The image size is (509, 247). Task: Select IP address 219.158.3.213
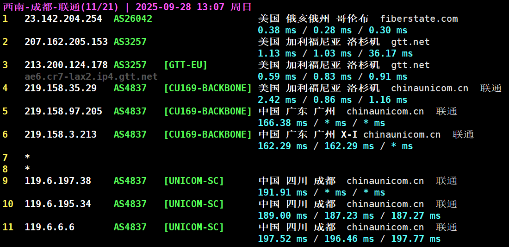(61, 134)
